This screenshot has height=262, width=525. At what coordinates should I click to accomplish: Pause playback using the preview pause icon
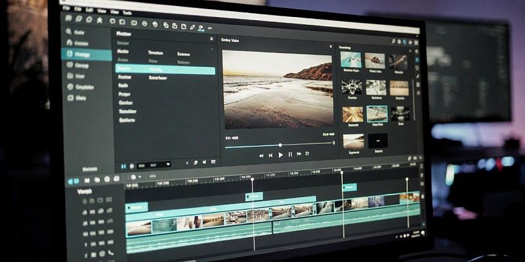click(290, 155)
